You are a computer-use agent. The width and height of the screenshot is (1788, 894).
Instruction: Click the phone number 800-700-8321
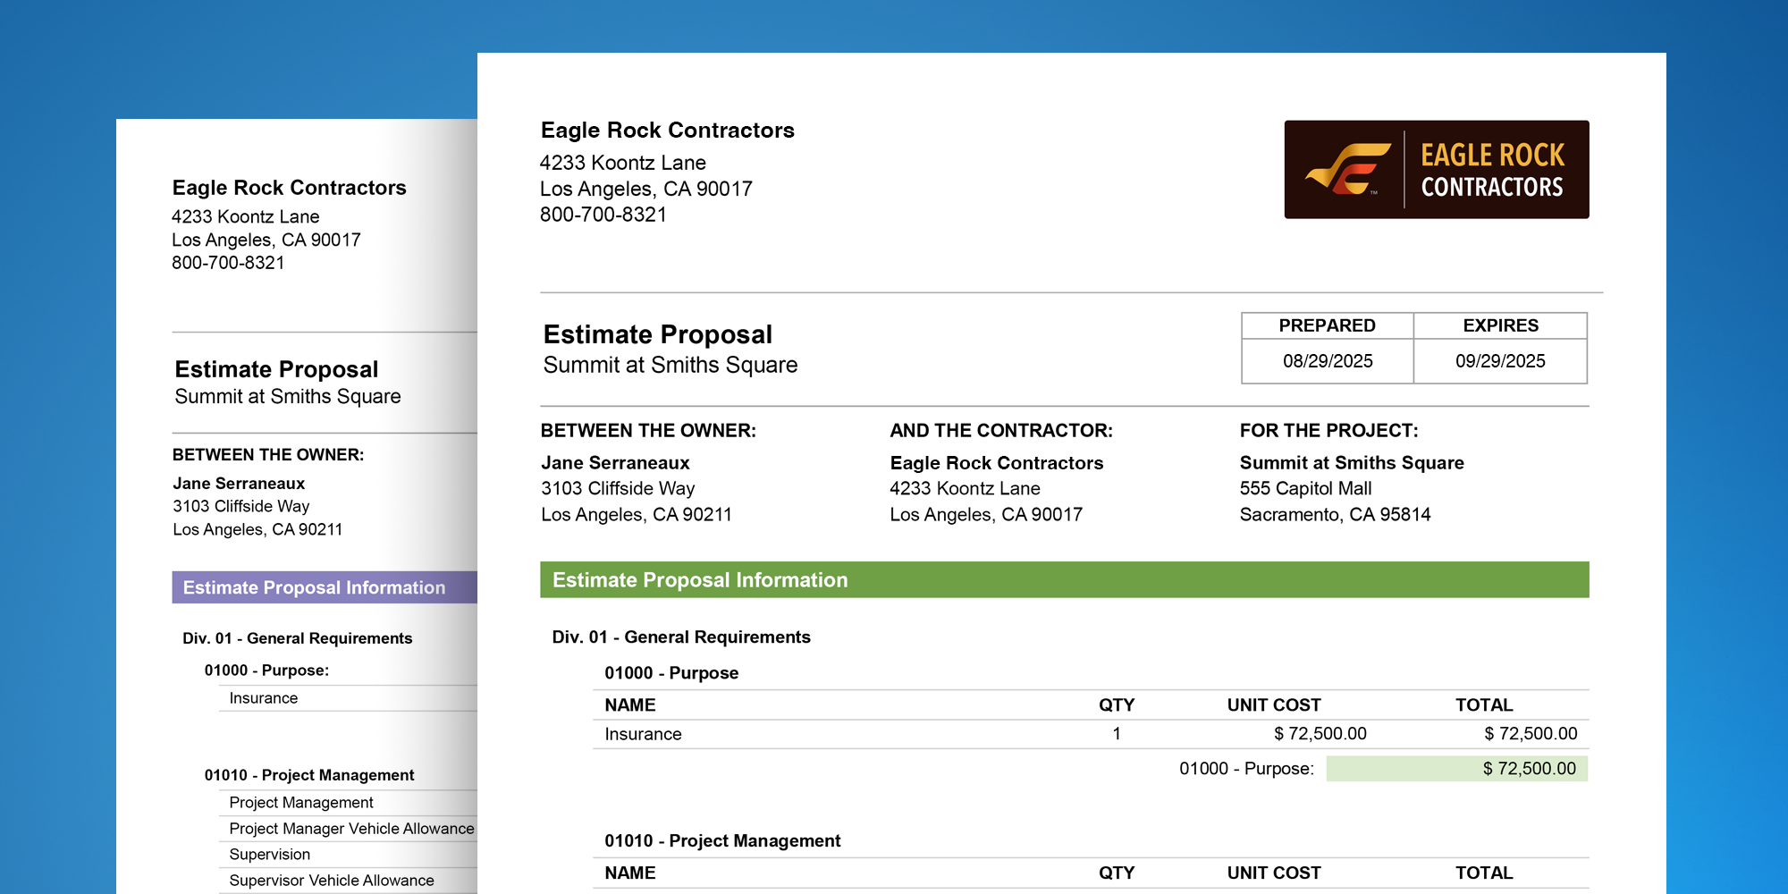coord(605,215)
